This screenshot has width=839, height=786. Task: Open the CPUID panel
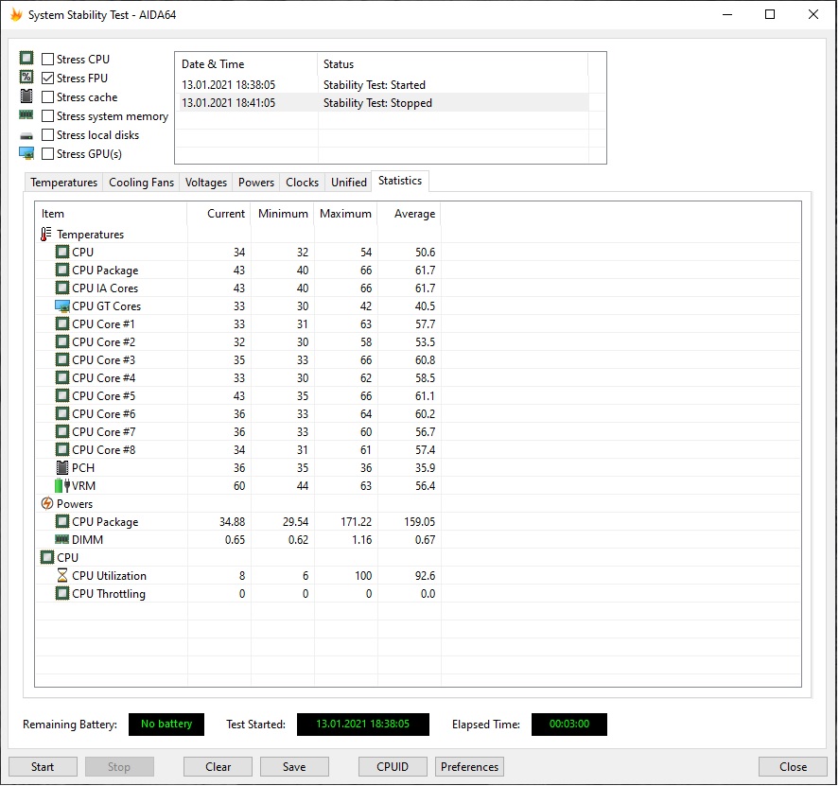point(393,767)
